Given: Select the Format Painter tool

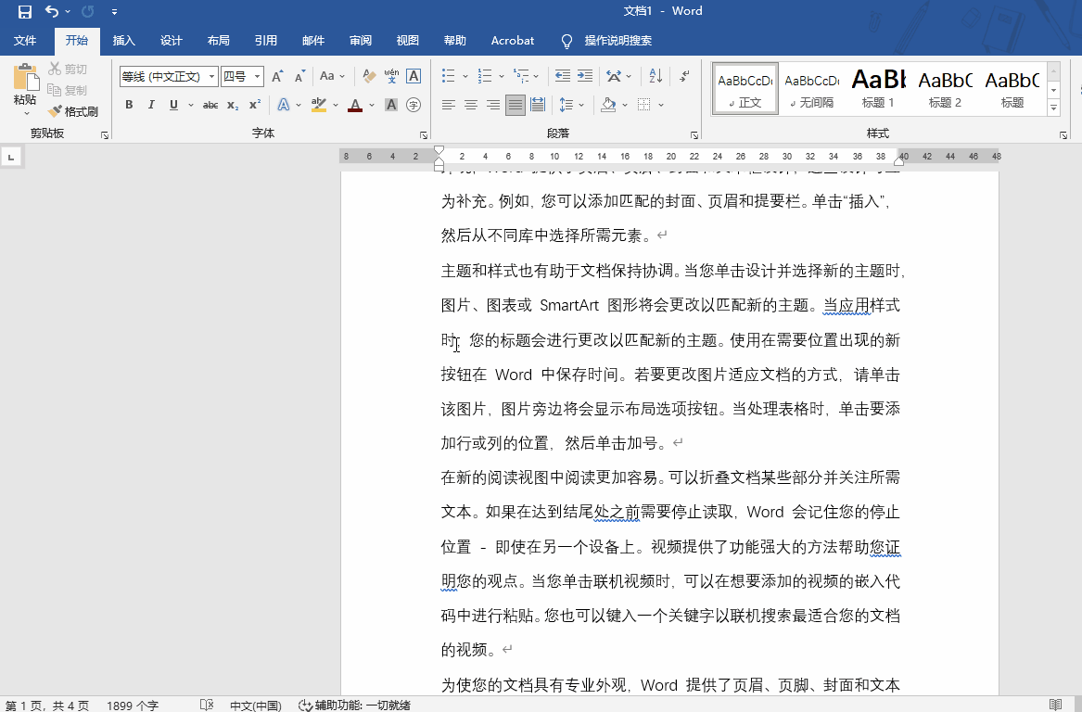Looking at the screenshot, I should [73, 110].
